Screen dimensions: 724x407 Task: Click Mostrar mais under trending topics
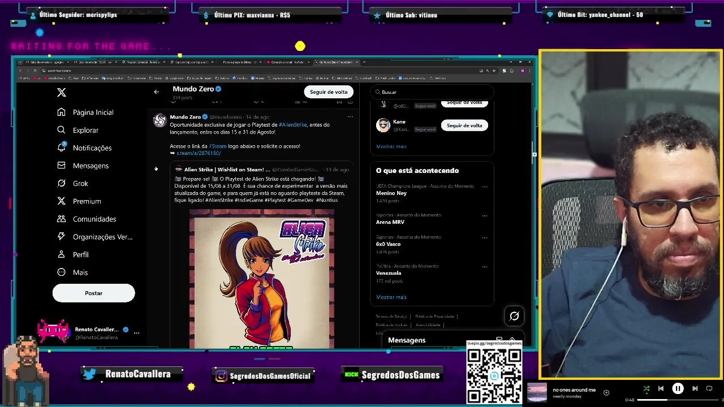[391, 297]
